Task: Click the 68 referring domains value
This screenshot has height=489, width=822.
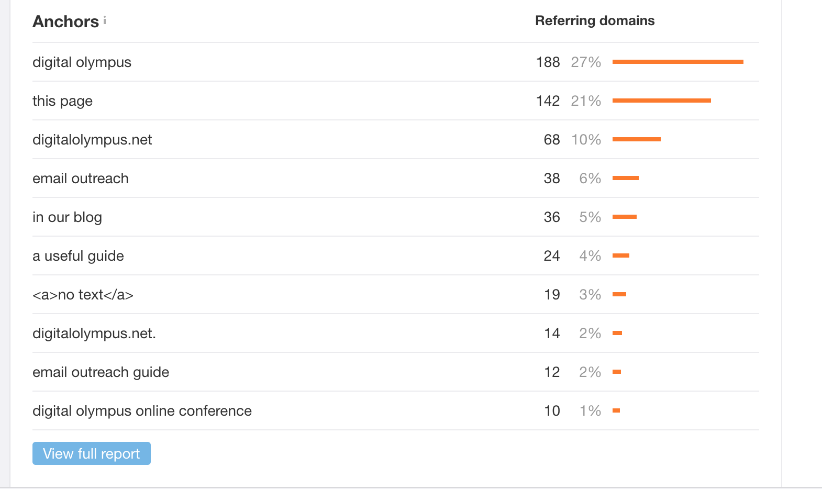Action: pos(552,140)
